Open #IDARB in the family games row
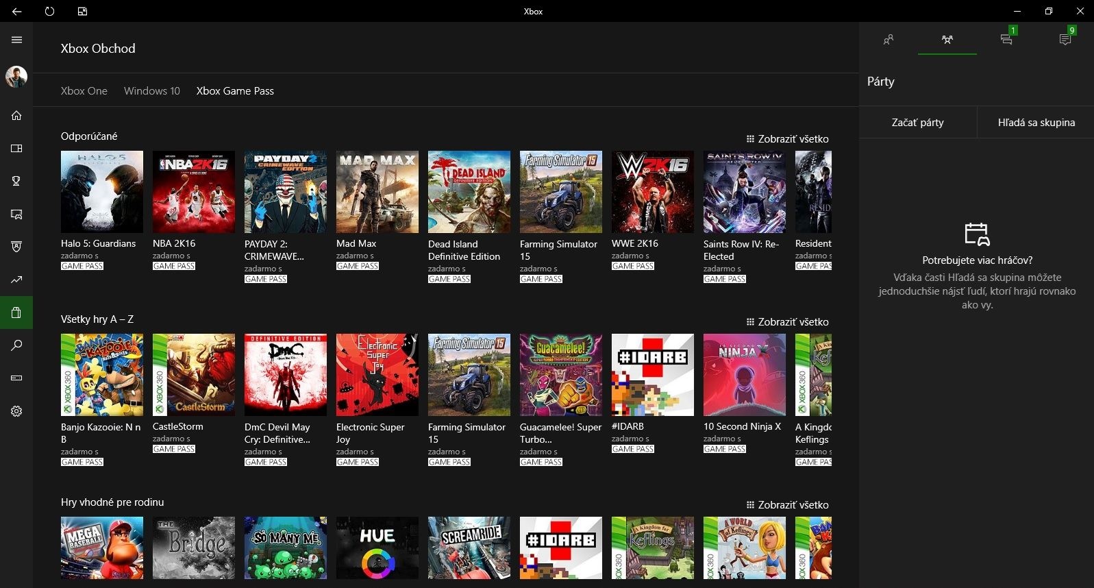 [561, 548]
